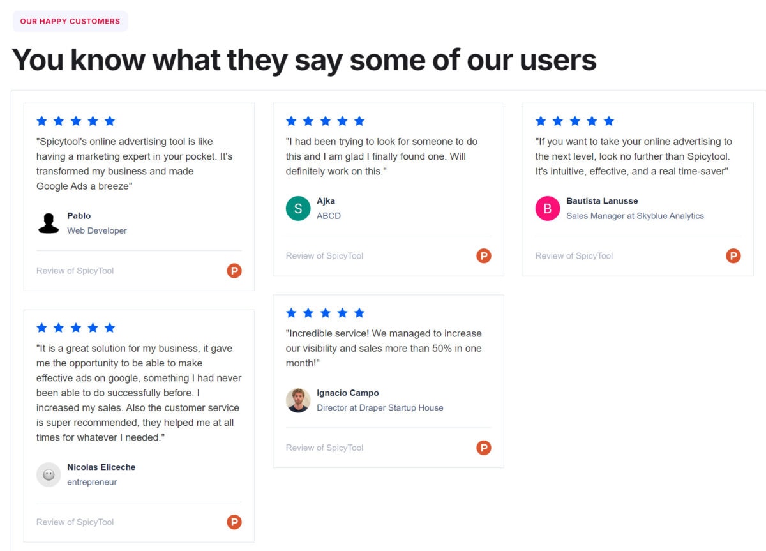Click Product Hunt icon on Nicolas Eliceche's review

(234, 522)
